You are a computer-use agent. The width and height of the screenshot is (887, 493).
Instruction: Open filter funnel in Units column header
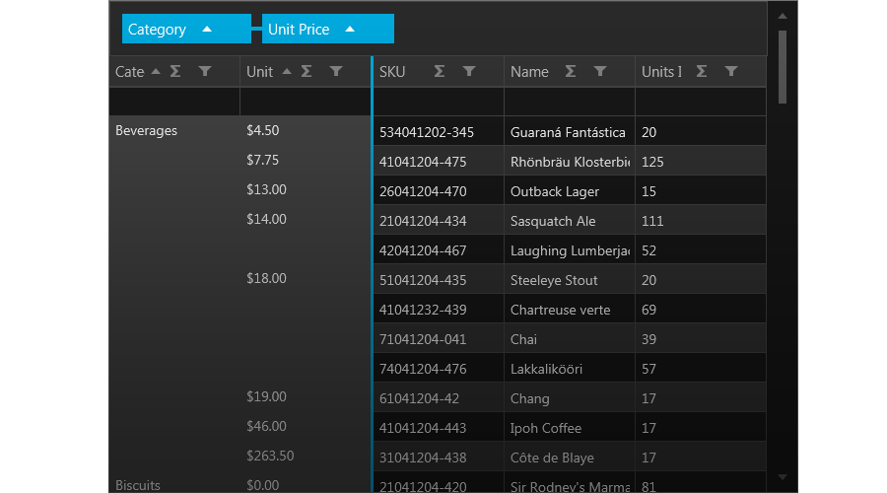pos(731,71)
